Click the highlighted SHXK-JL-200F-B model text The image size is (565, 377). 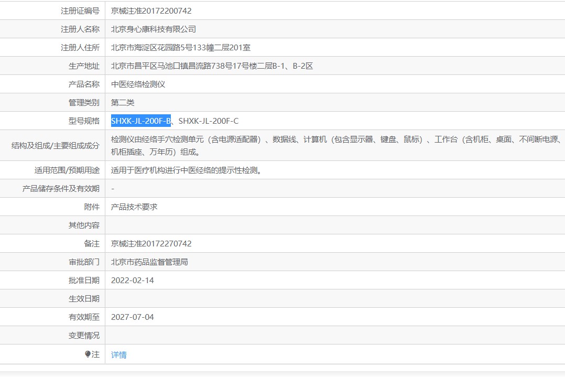tap(140, 121)
